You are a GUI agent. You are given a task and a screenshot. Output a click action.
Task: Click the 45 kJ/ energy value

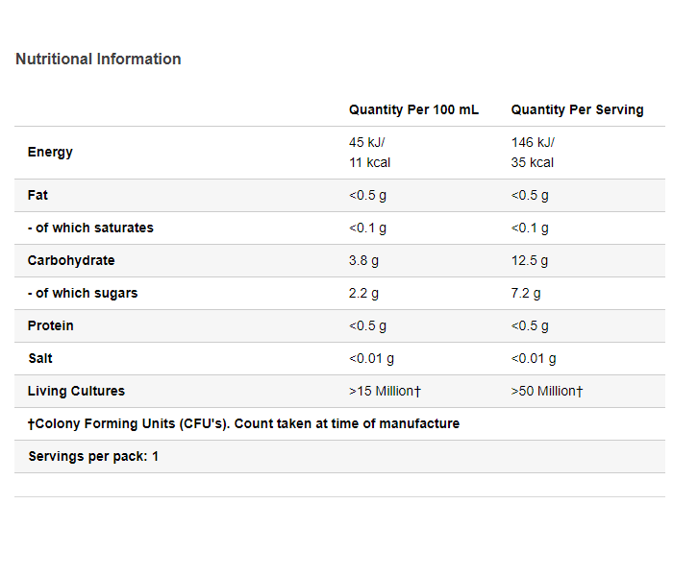tap(367, 142)
